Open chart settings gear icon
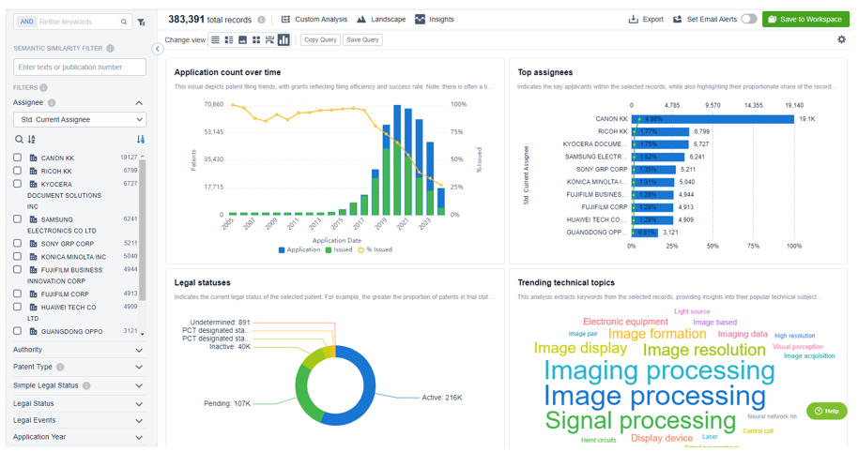This screenshot has height=452, width=858. pos(841,39)
